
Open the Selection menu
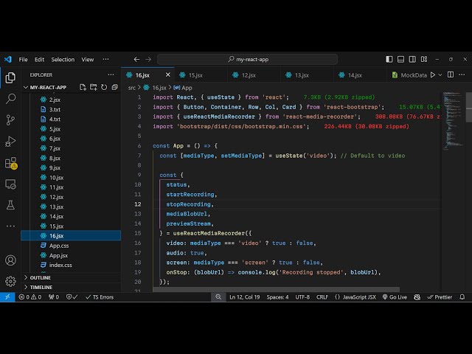point(63,59)
